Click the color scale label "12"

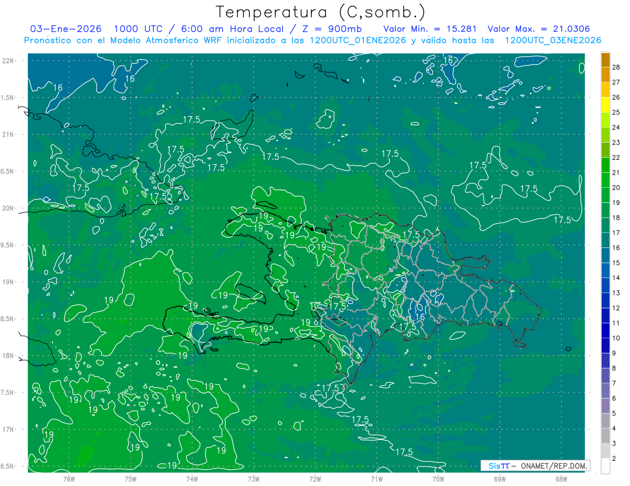pos(616,308)
